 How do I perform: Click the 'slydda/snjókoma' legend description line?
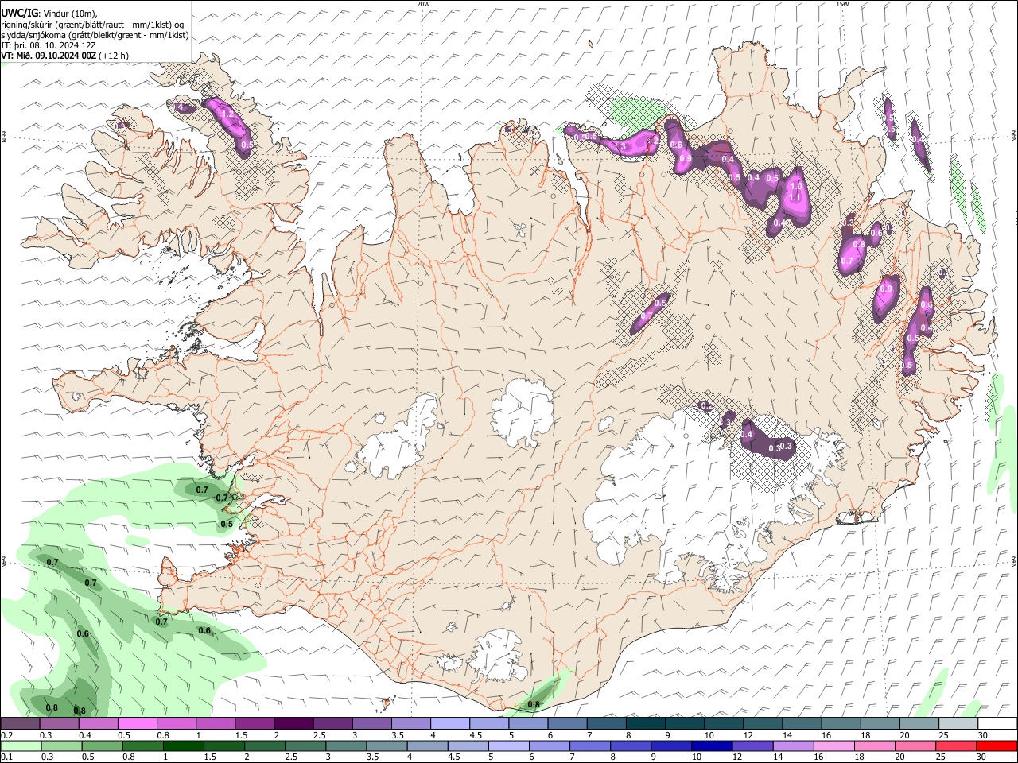pos(95,35)
